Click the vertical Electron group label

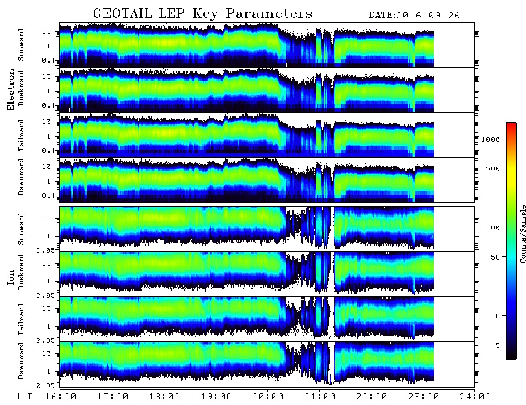point(11,90)
